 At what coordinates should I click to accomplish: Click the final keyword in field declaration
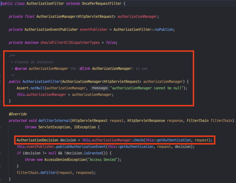tap(30, 16)
